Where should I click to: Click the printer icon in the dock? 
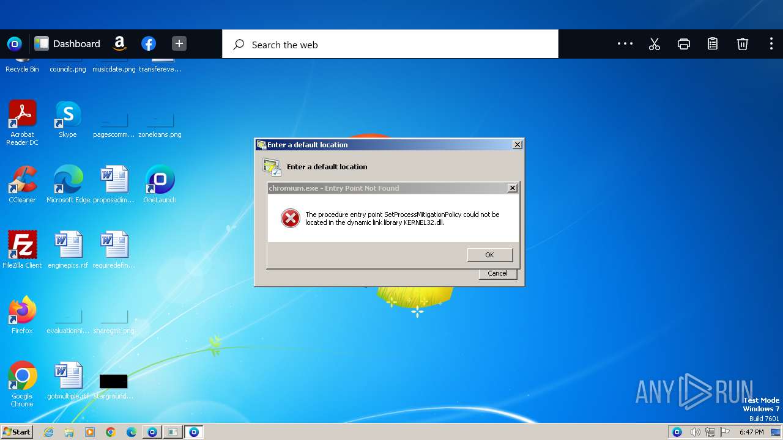[x=684, y=44]
